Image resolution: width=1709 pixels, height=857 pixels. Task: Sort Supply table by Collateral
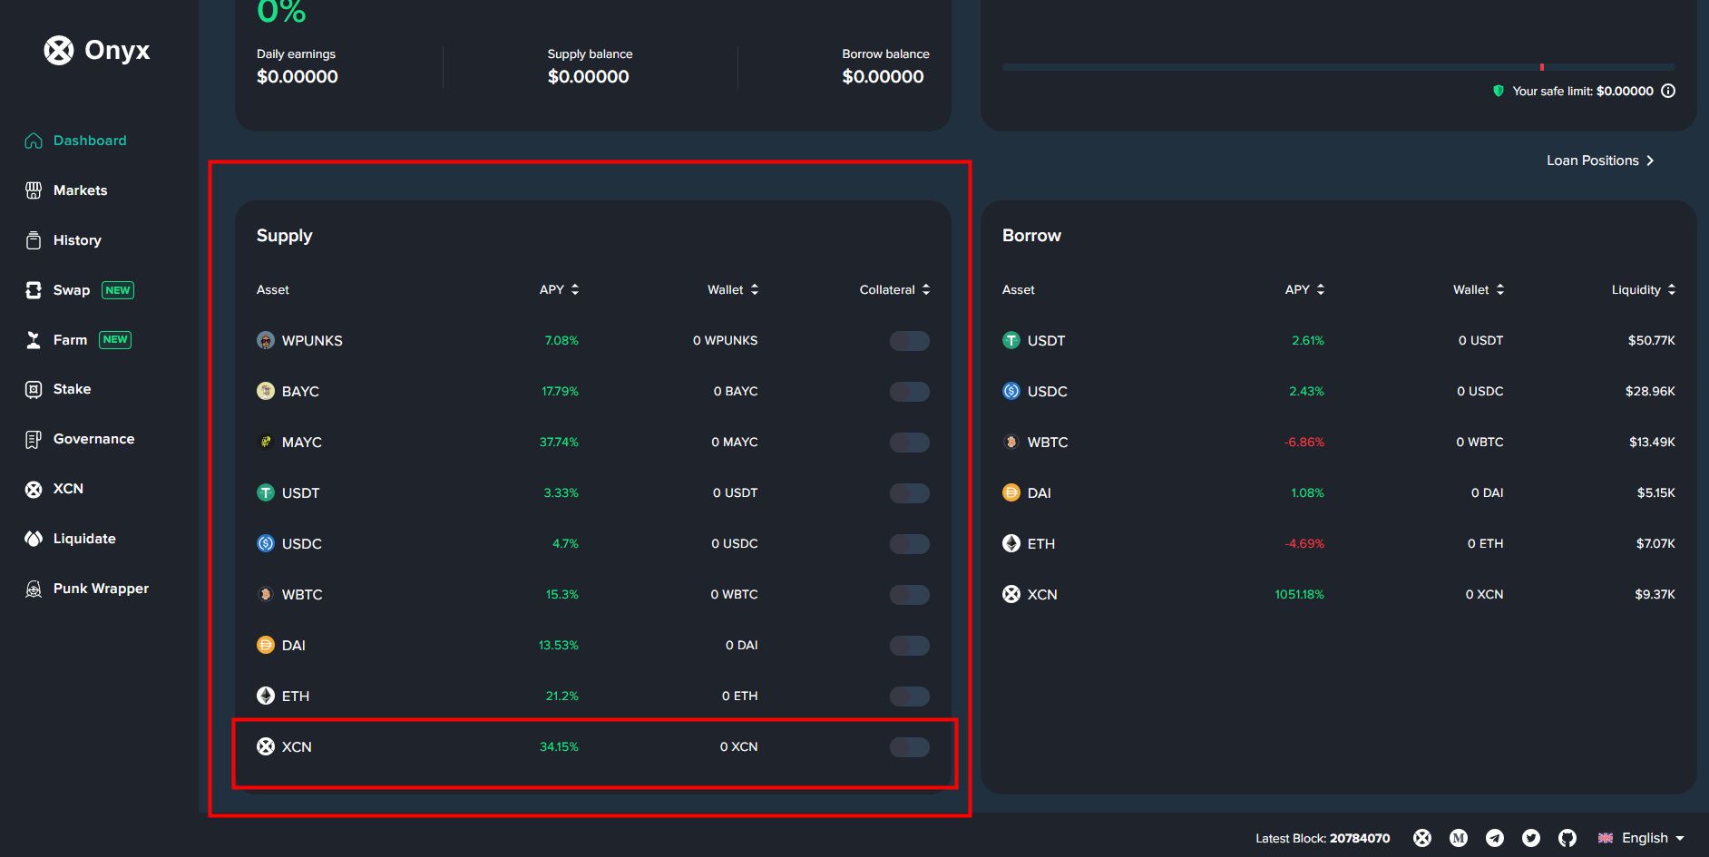coord(894,289)
